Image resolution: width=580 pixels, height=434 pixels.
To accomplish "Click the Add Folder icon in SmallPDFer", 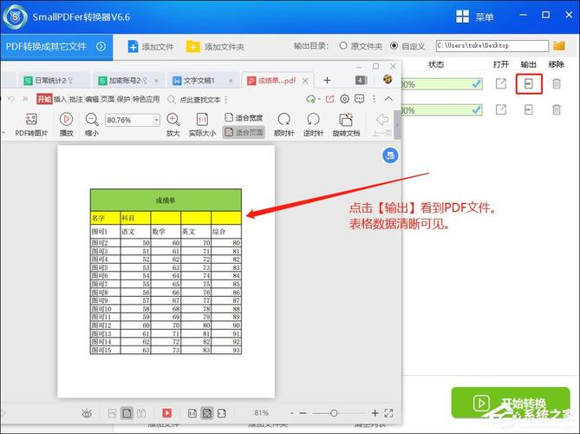I will point(193,47).
